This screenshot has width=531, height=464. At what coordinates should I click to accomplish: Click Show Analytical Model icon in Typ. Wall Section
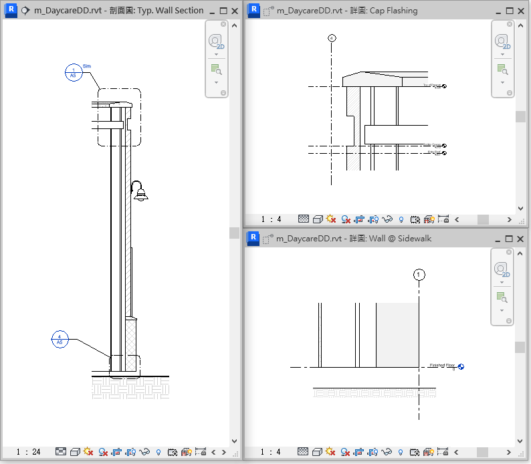tap(187, 452)
